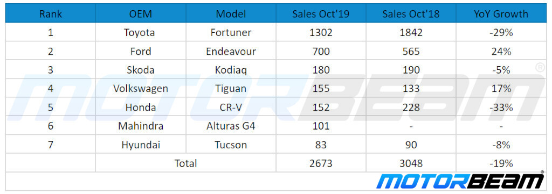This screenshot has height=194, width=552.
Task: Click the MotorBeam logo at bottom right
Action: click(460, 181)
